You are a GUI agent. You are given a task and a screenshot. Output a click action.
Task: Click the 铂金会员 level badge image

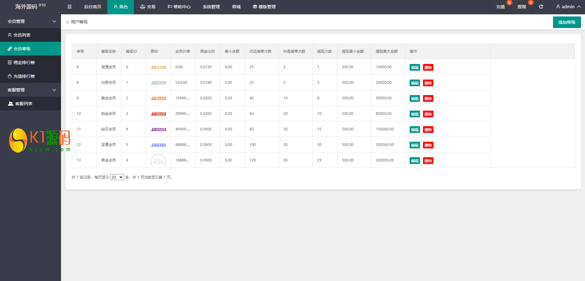pos(158,114)
